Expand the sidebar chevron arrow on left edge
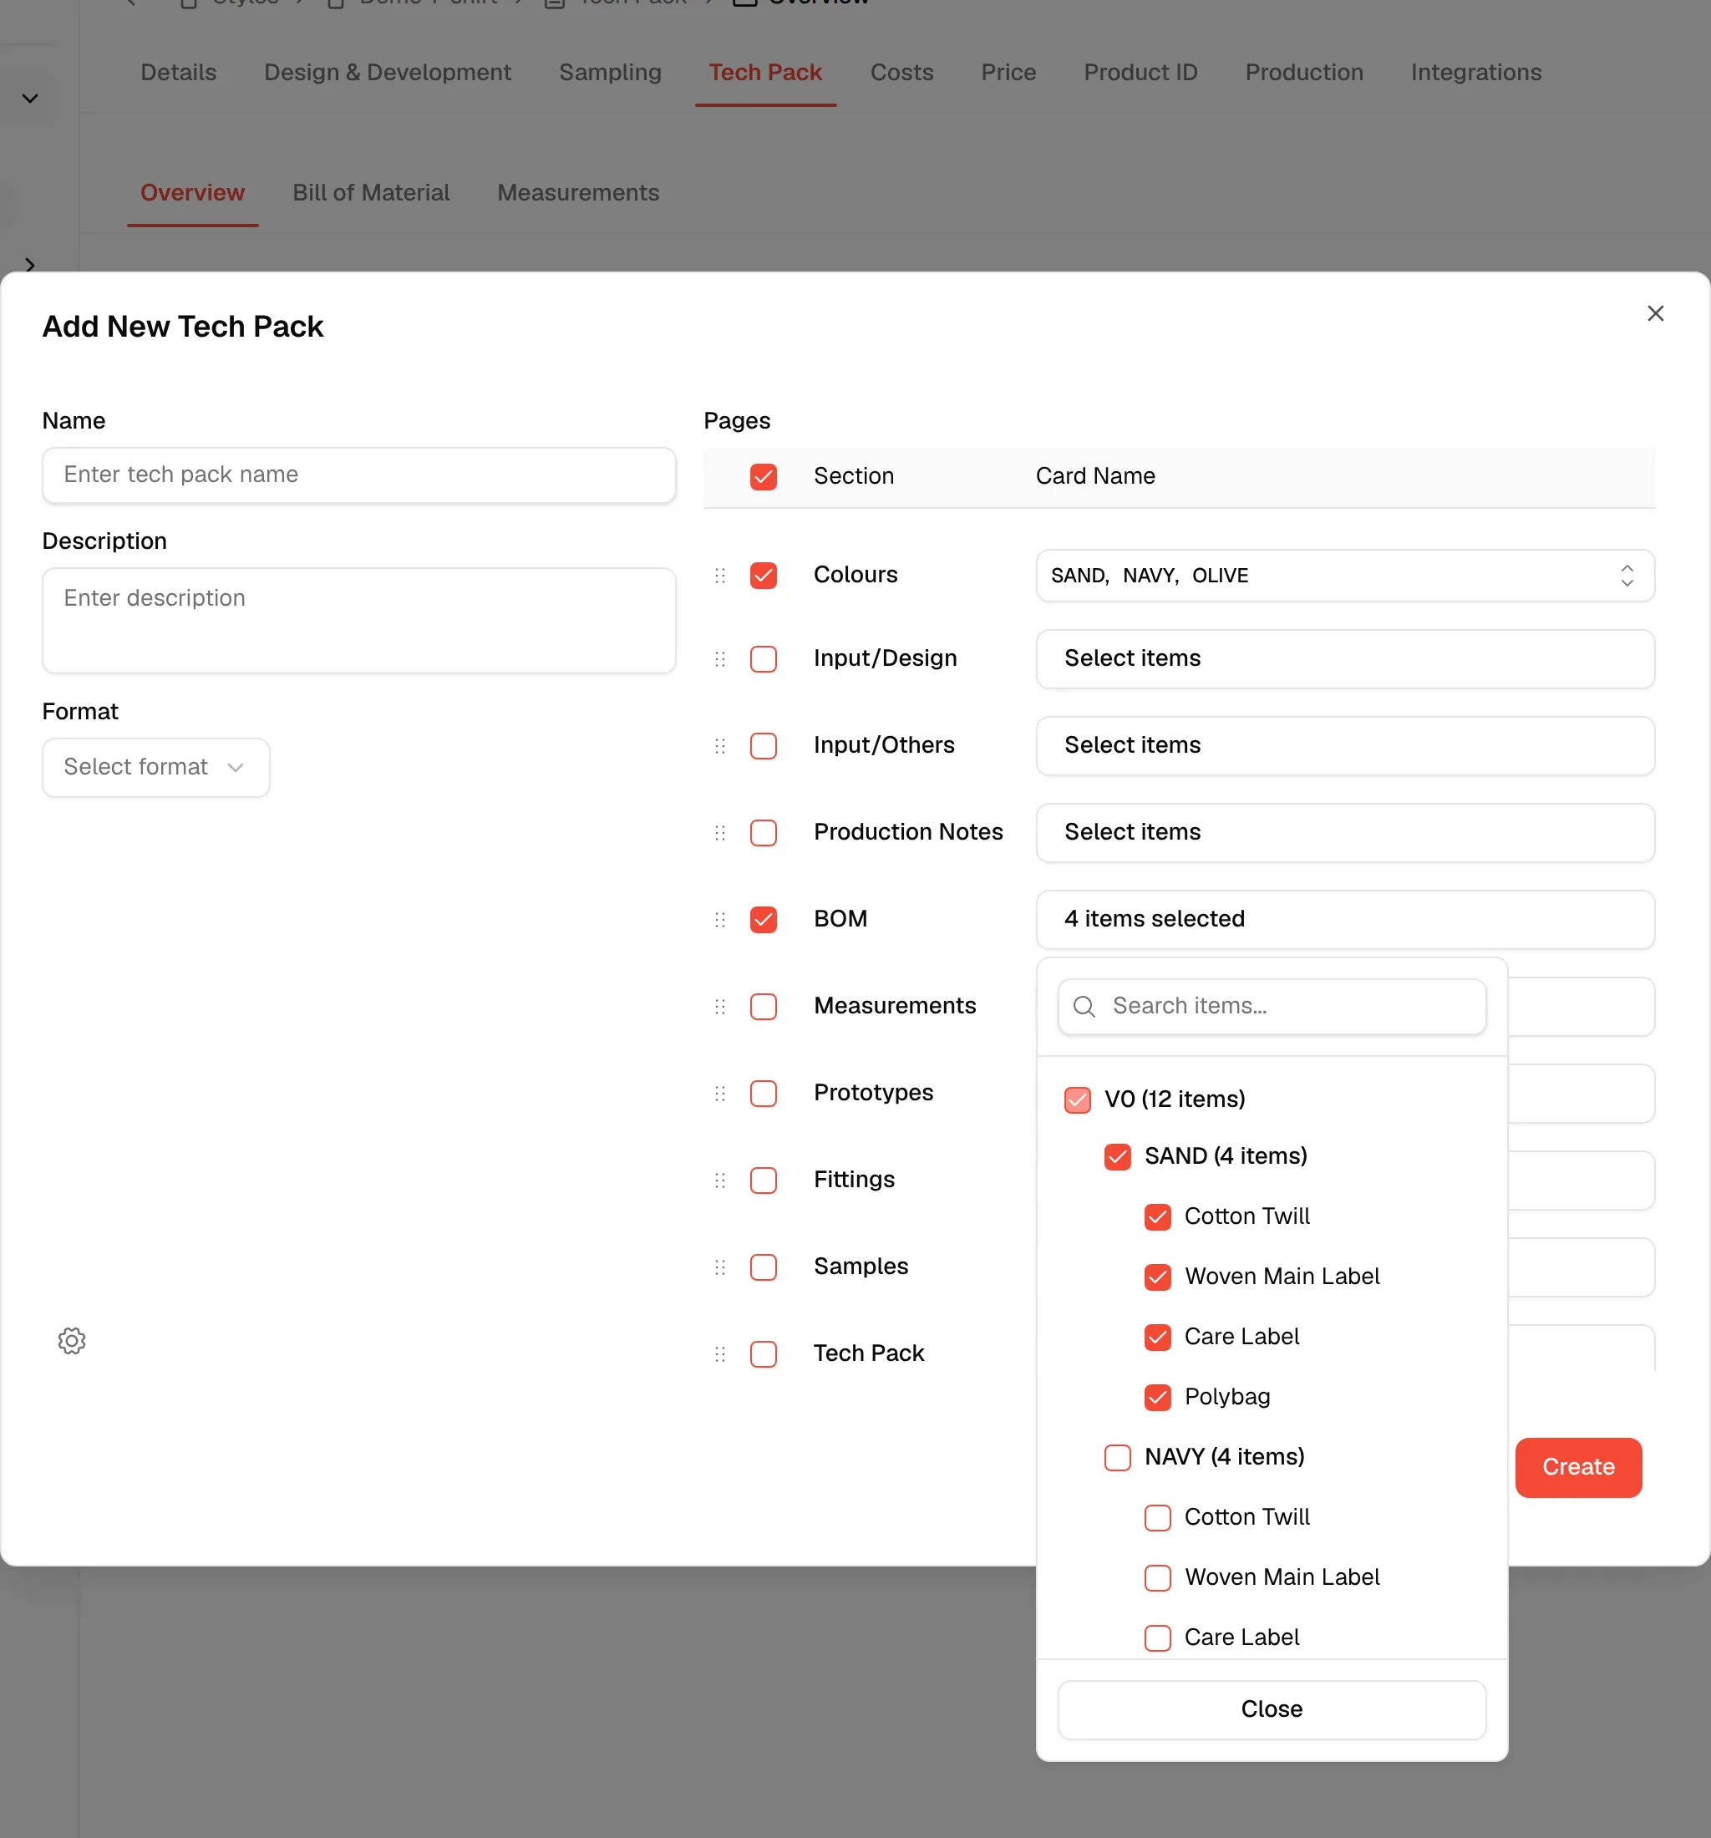 click(x=29, y=266)
